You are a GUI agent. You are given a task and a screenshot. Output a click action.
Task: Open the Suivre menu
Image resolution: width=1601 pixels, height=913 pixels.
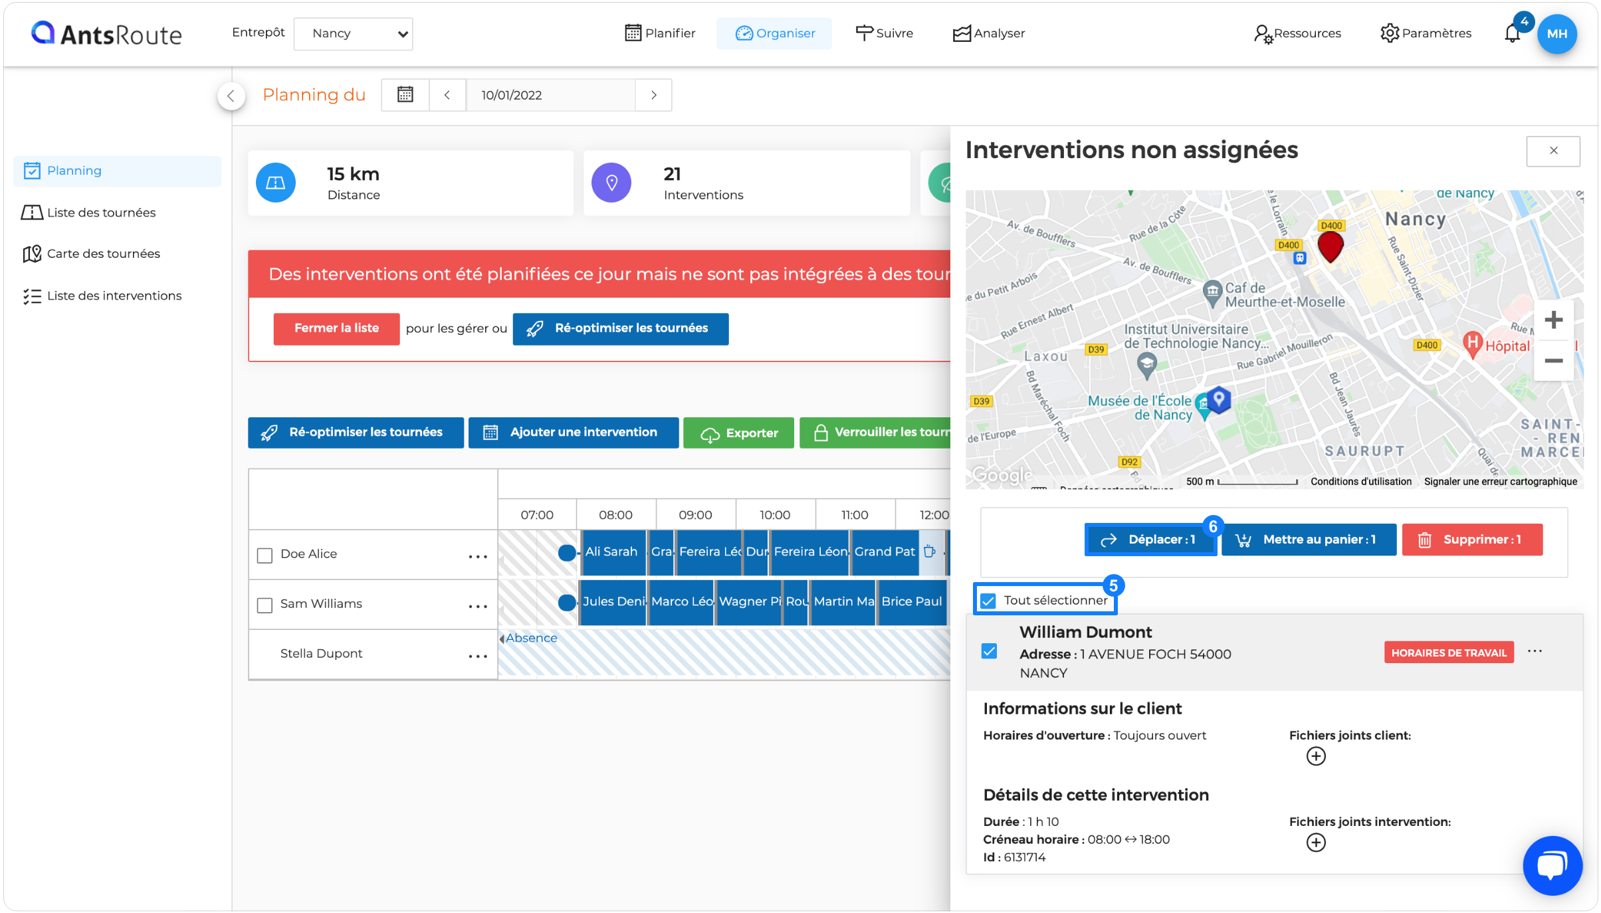point(884,33)
